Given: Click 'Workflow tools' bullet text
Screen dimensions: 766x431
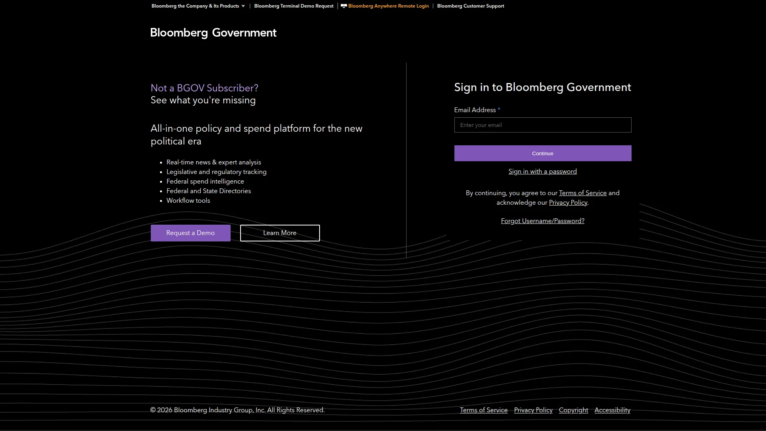Looking at the screenshot, I should coord(188,201).
